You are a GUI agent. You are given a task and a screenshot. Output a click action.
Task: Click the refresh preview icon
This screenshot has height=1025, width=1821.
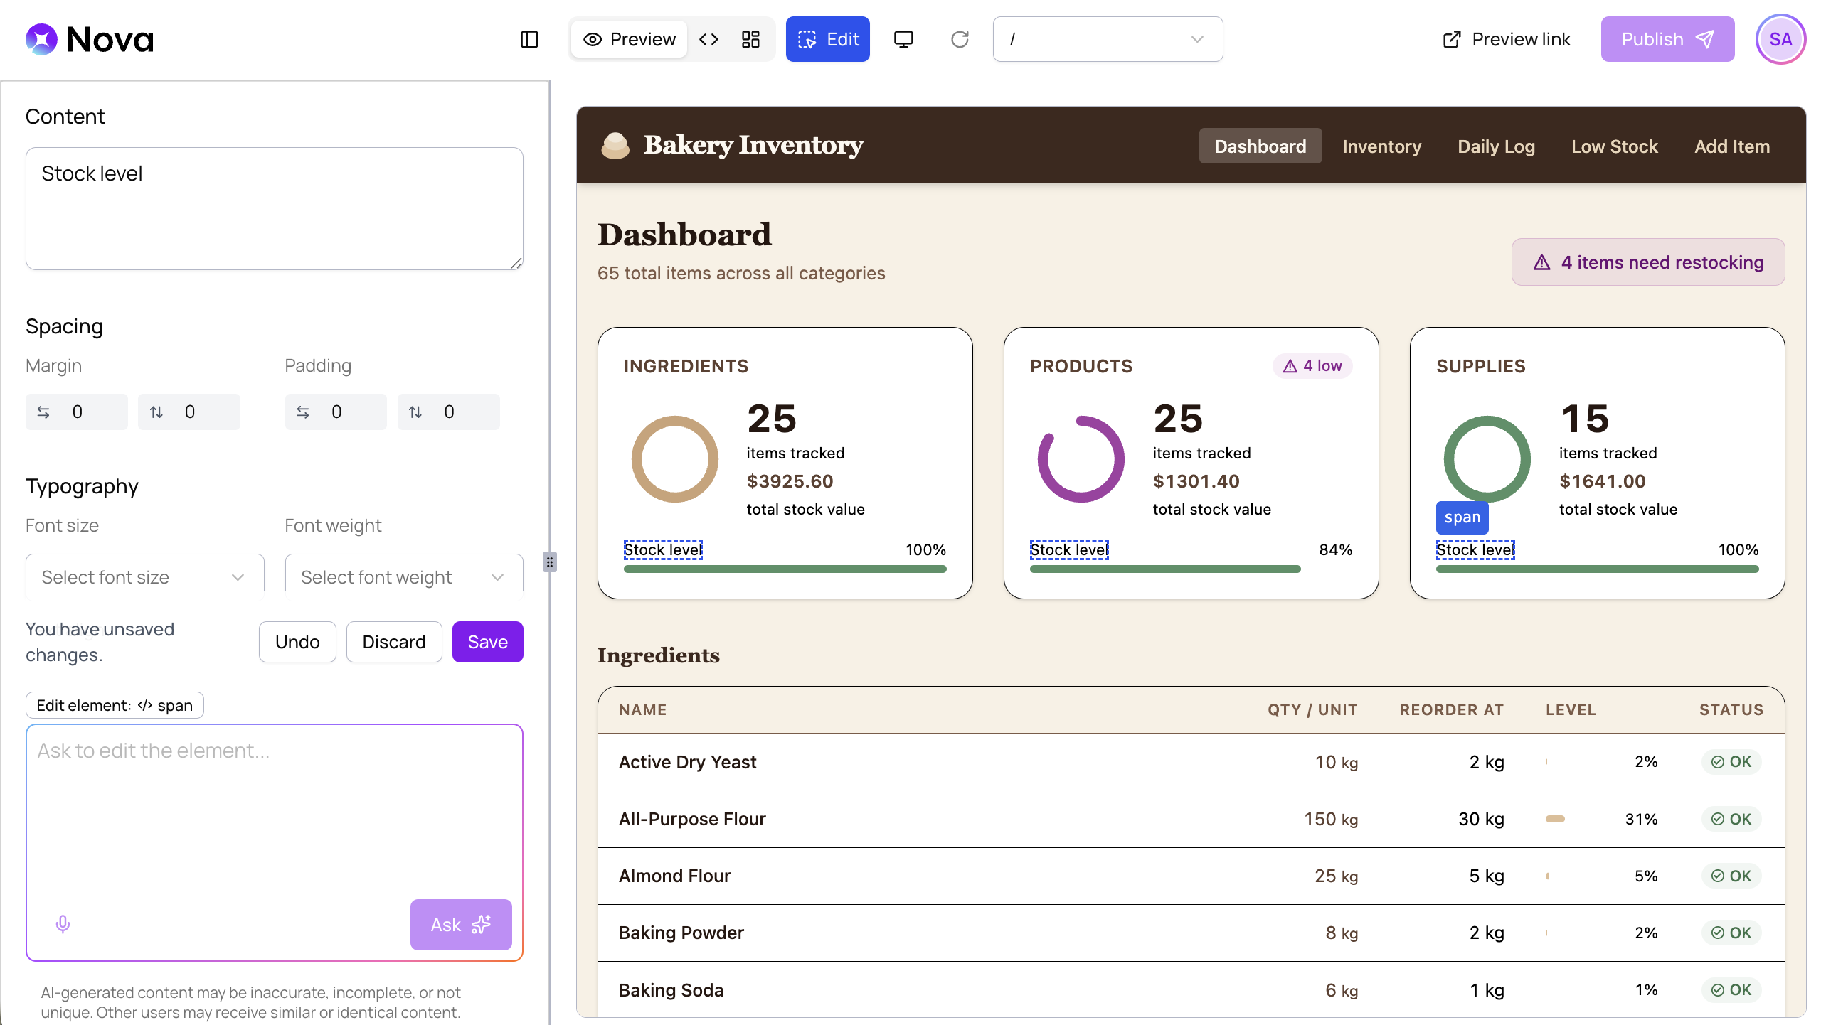960,39
